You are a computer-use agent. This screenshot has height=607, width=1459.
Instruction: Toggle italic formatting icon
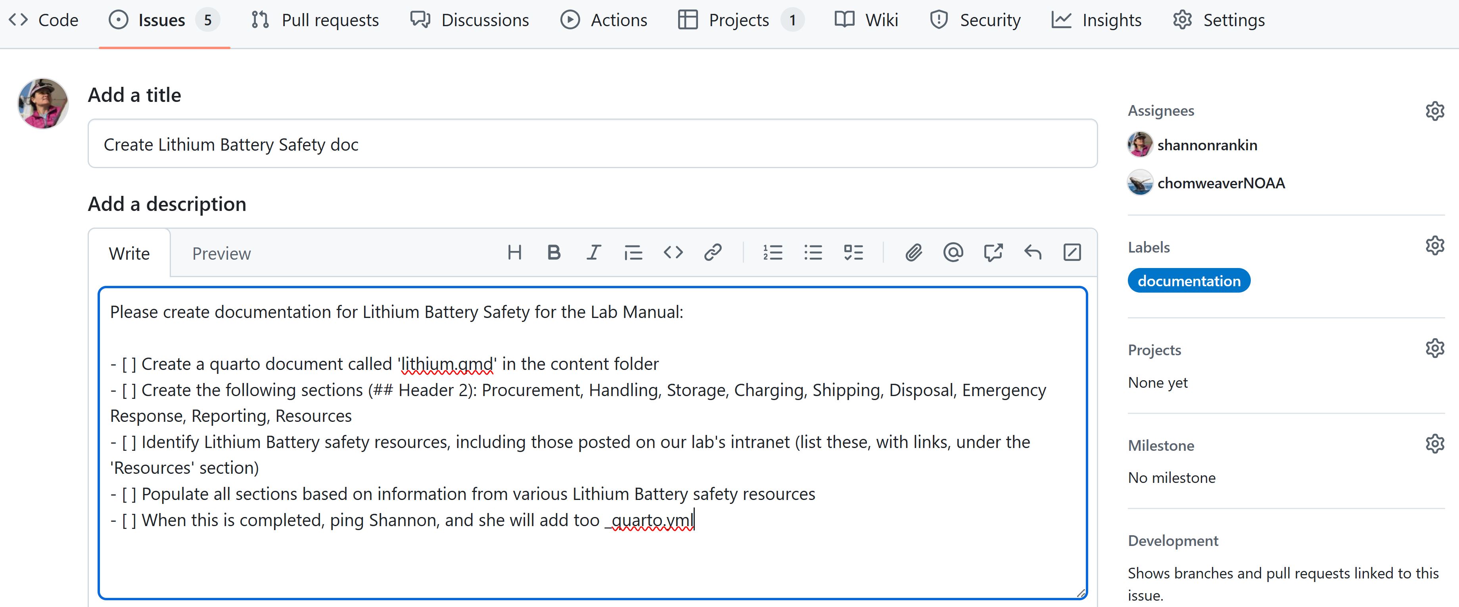tap(593, 253)
